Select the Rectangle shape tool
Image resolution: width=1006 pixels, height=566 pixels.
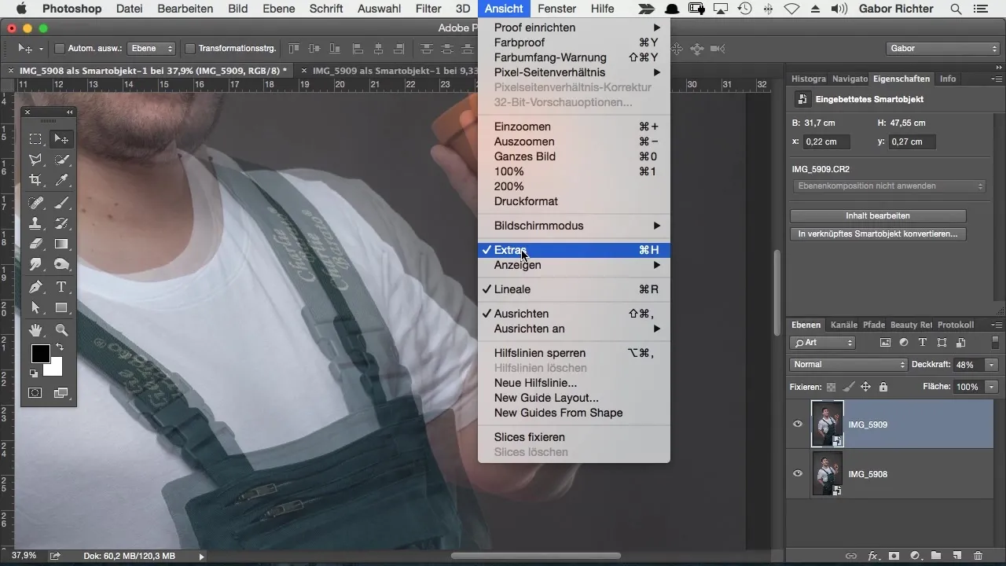tap(61, 307)
